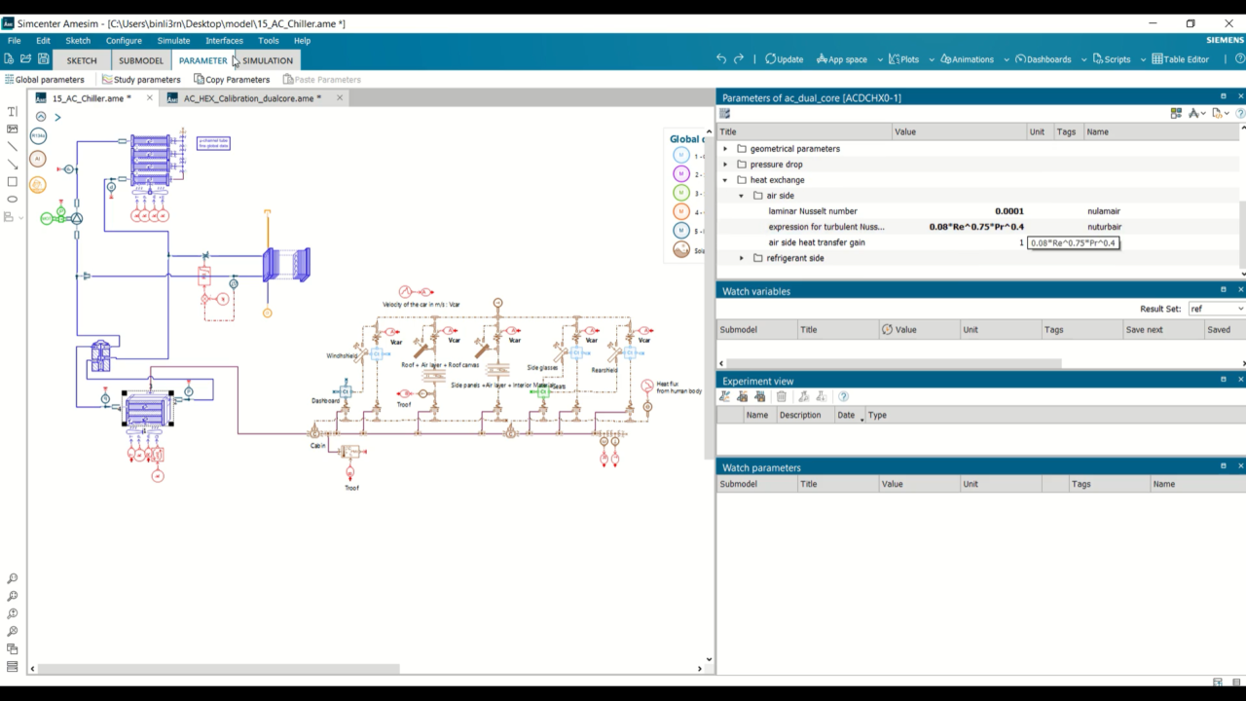Open the Configure menu
This screenshot has height=701, width=1246.
pos(124,41)
